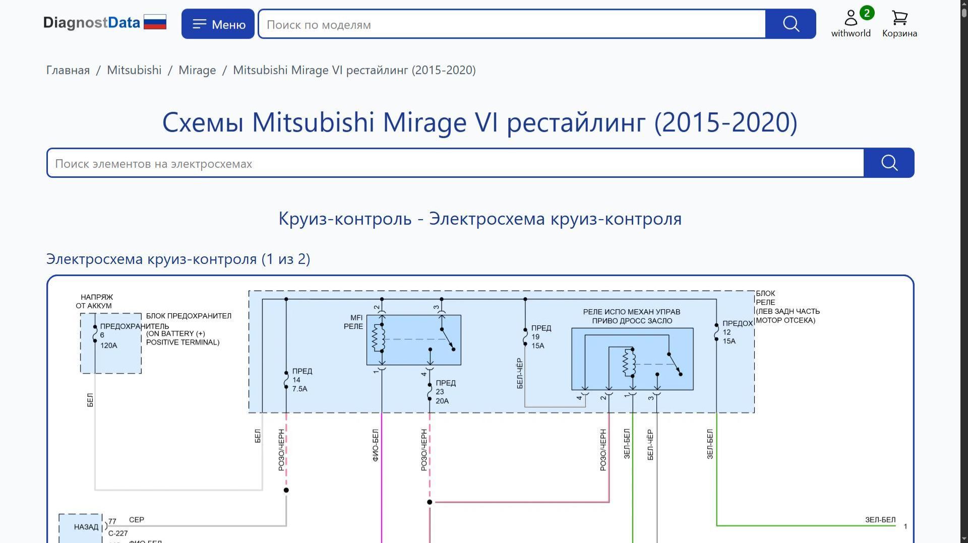
Task: Open the Mitsubishi breadcrumb link
Action: click(134, 70)
